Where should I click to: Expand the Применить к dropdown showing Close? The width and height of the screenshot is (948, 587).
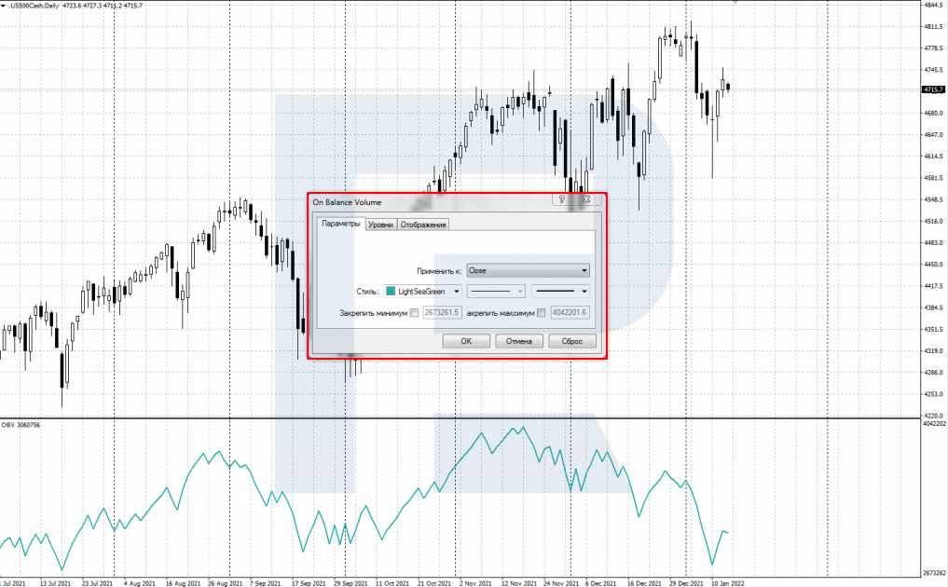[529, 270]
